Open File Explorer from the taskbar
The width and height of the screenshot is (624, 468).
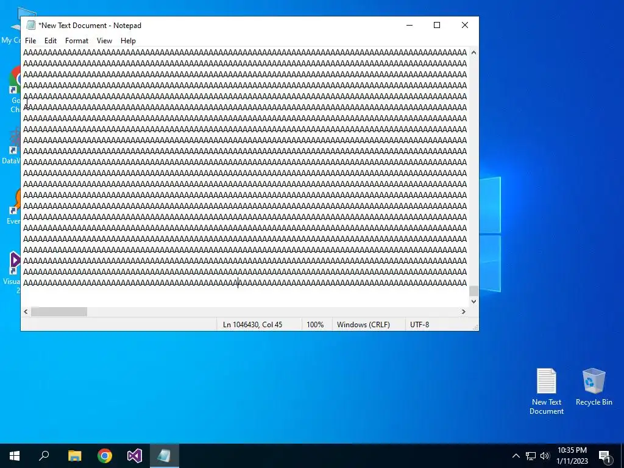coord(74,456)
